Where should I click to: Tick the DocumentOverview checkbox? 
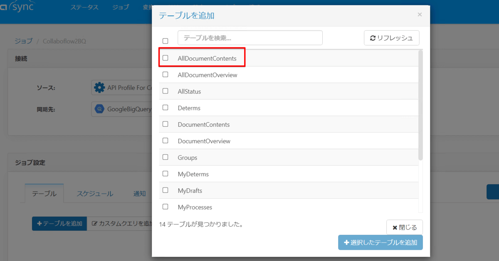pos(166,140)
